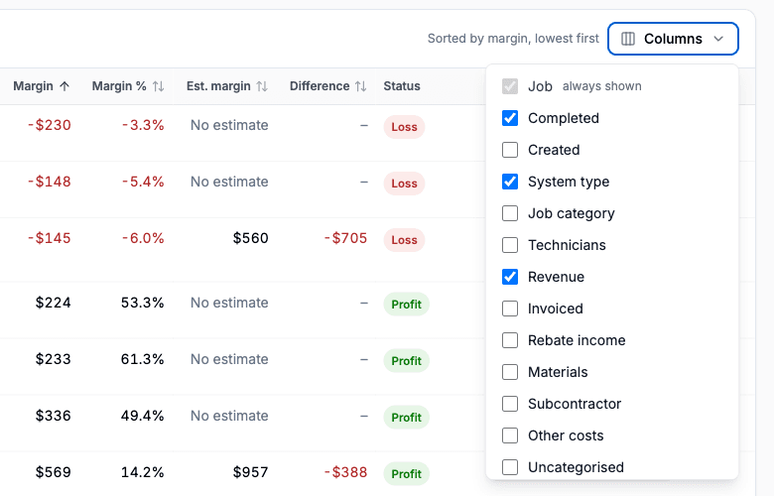Click the 'always shown' note beside Job
Viewport: 774px width, 496px height.
[x=601, y=86]
